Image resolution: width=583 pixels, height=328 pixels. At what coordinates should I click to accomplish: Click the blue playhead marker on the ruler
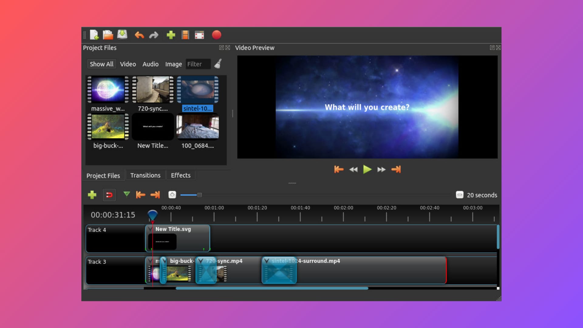152,215
